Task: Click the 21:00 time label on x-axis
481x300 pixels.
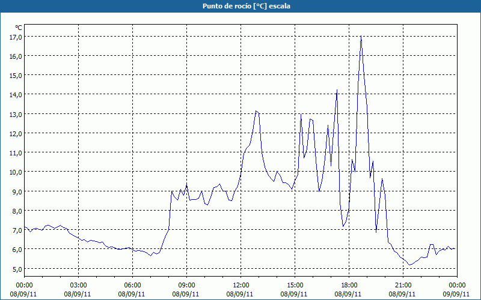Action: click(x=403, y=286)
